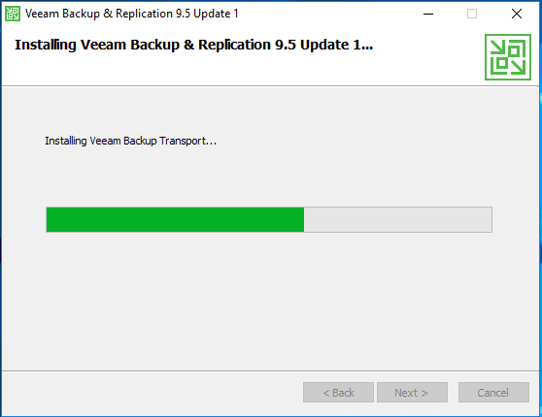
Task: Click the up-left arrow inside the Veeam logo
Action: point(497,48)
